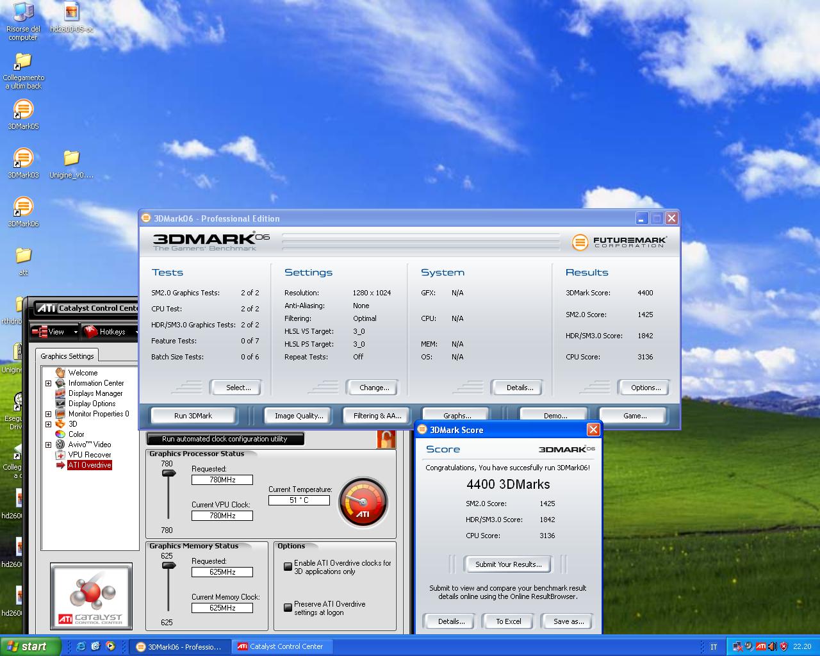Screen dimensions: 820x656
Task: Select Display Options in the tree
Action: click(x=92, y=404)
